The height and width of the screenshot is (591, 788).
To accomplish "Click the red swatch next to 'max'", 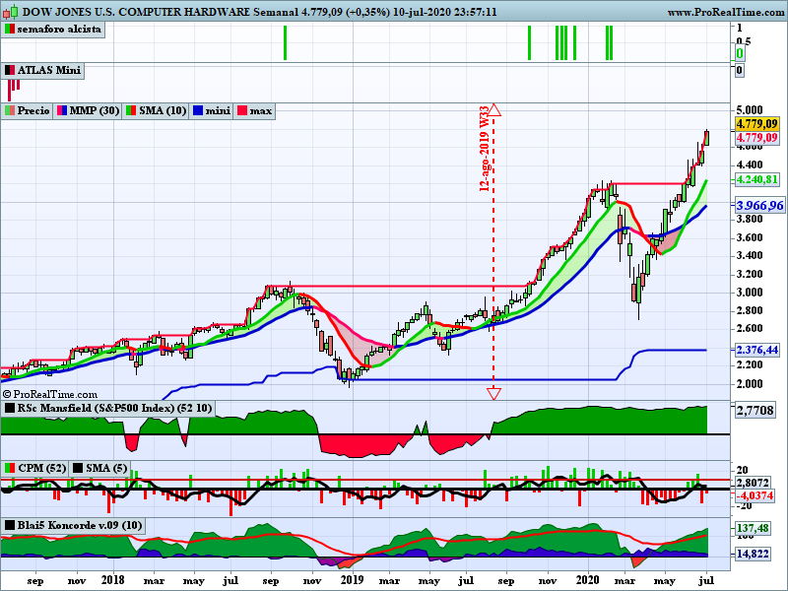I will click(242, 110).
